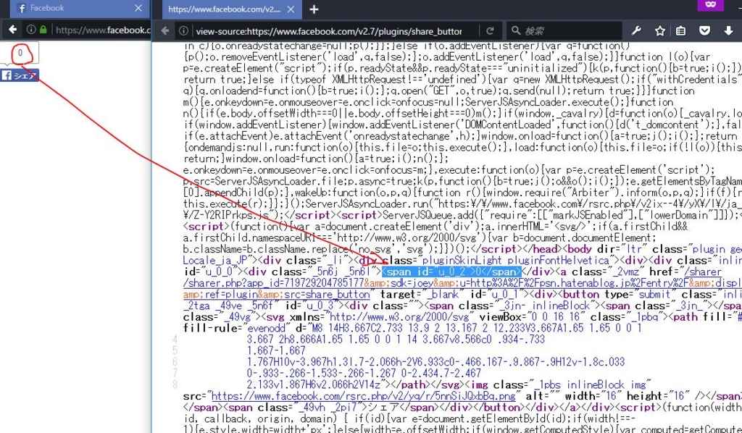
Task: Click the share count bubble showing 0
Action: [x=20, y=53]
